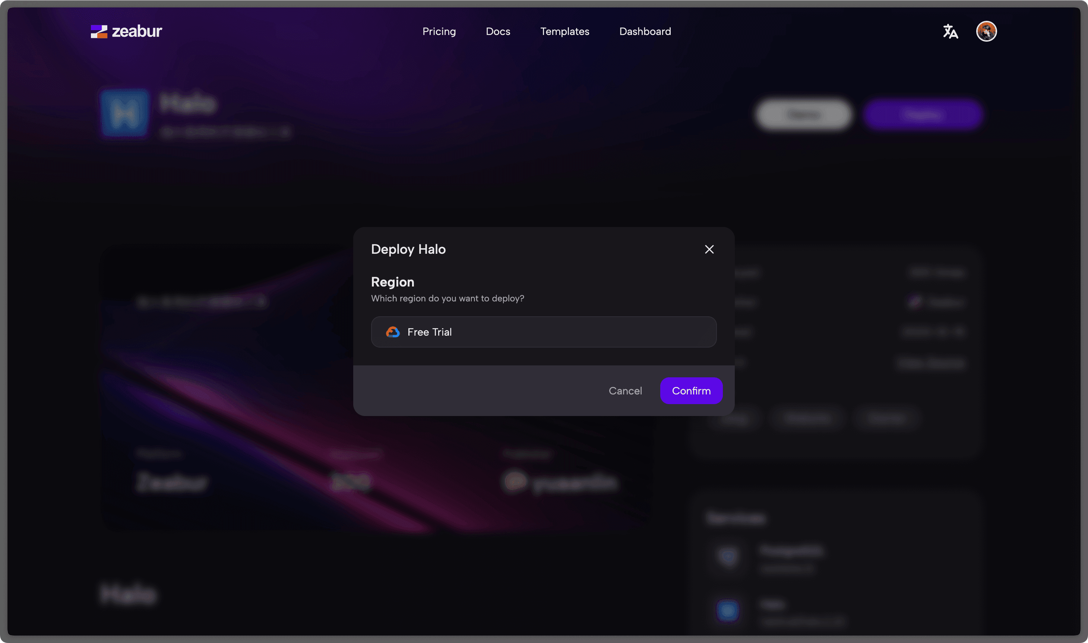The image size is (1088, 643).
Task: Click the Zeabur logo icon
Action: 98,31
